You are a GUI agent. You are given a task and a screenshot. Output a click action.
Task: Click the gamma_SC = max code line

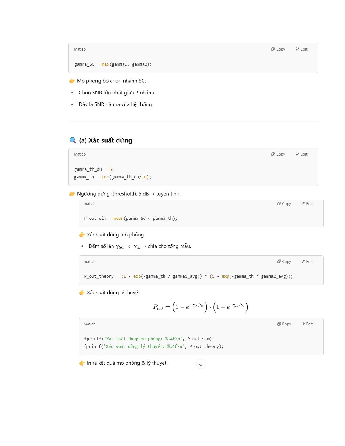point(113,64)
